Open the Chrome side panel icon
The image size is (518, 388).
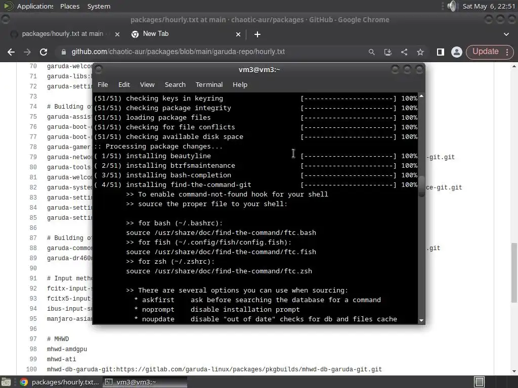(441, 52)
